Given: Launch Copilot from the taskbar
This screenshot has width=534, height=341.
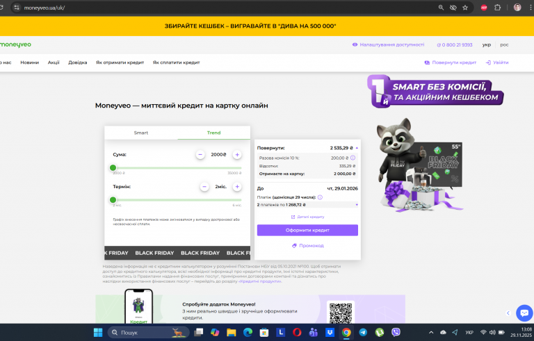Looking at the screenshot, I should (215, 333).
